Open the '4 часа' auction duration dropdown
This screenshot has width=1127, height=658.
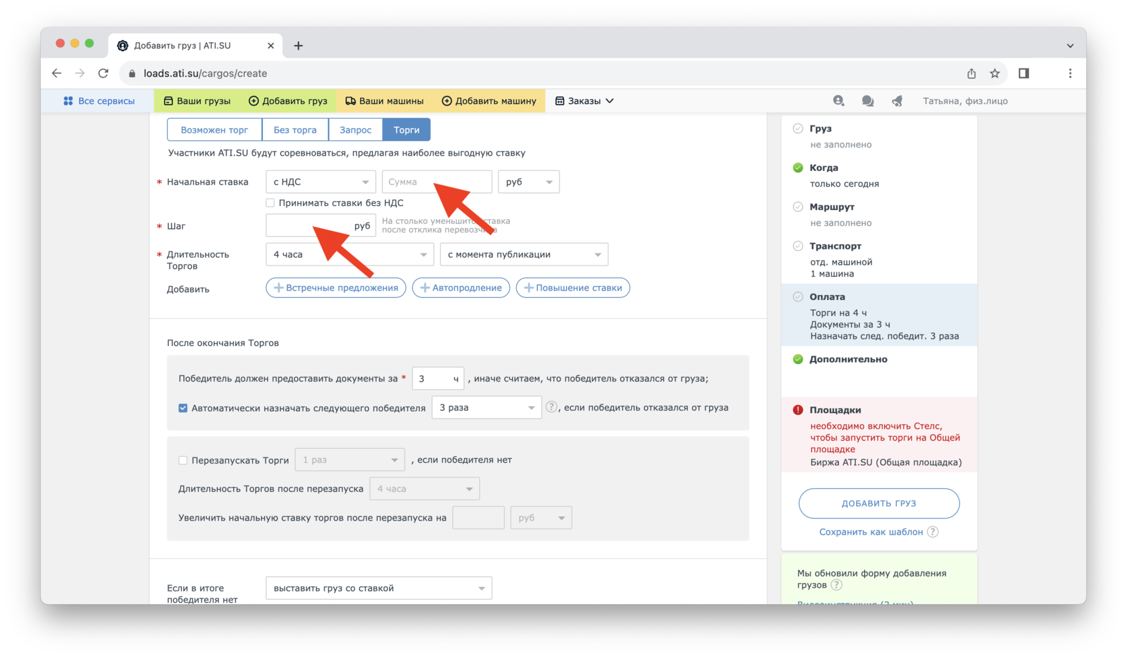click(350, 254)
